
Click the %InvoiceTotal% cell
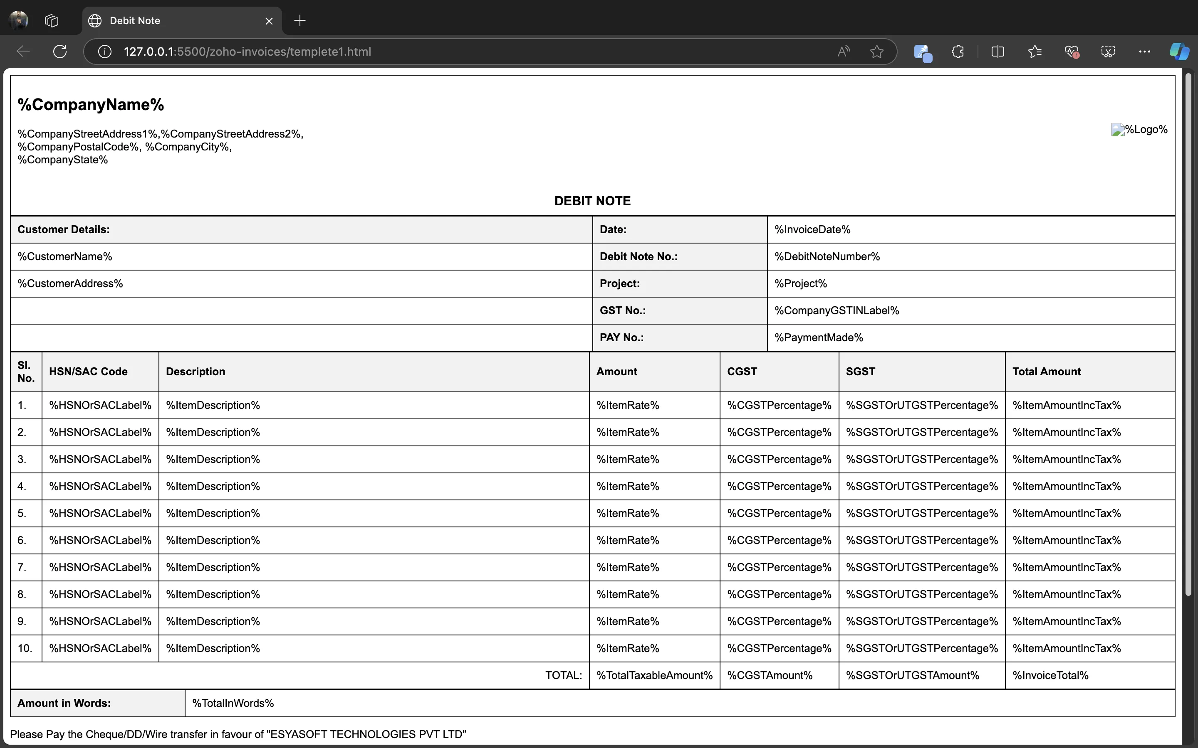[1090, 675]
